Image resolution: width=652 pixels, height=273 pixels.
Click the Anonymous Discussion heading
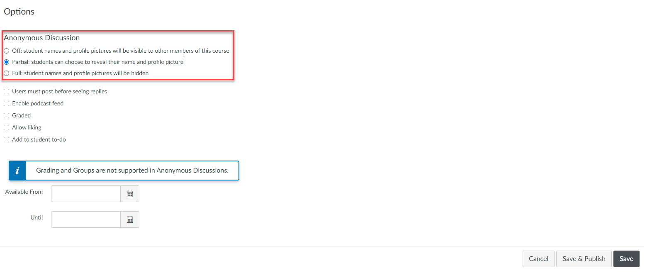[42, 38]
